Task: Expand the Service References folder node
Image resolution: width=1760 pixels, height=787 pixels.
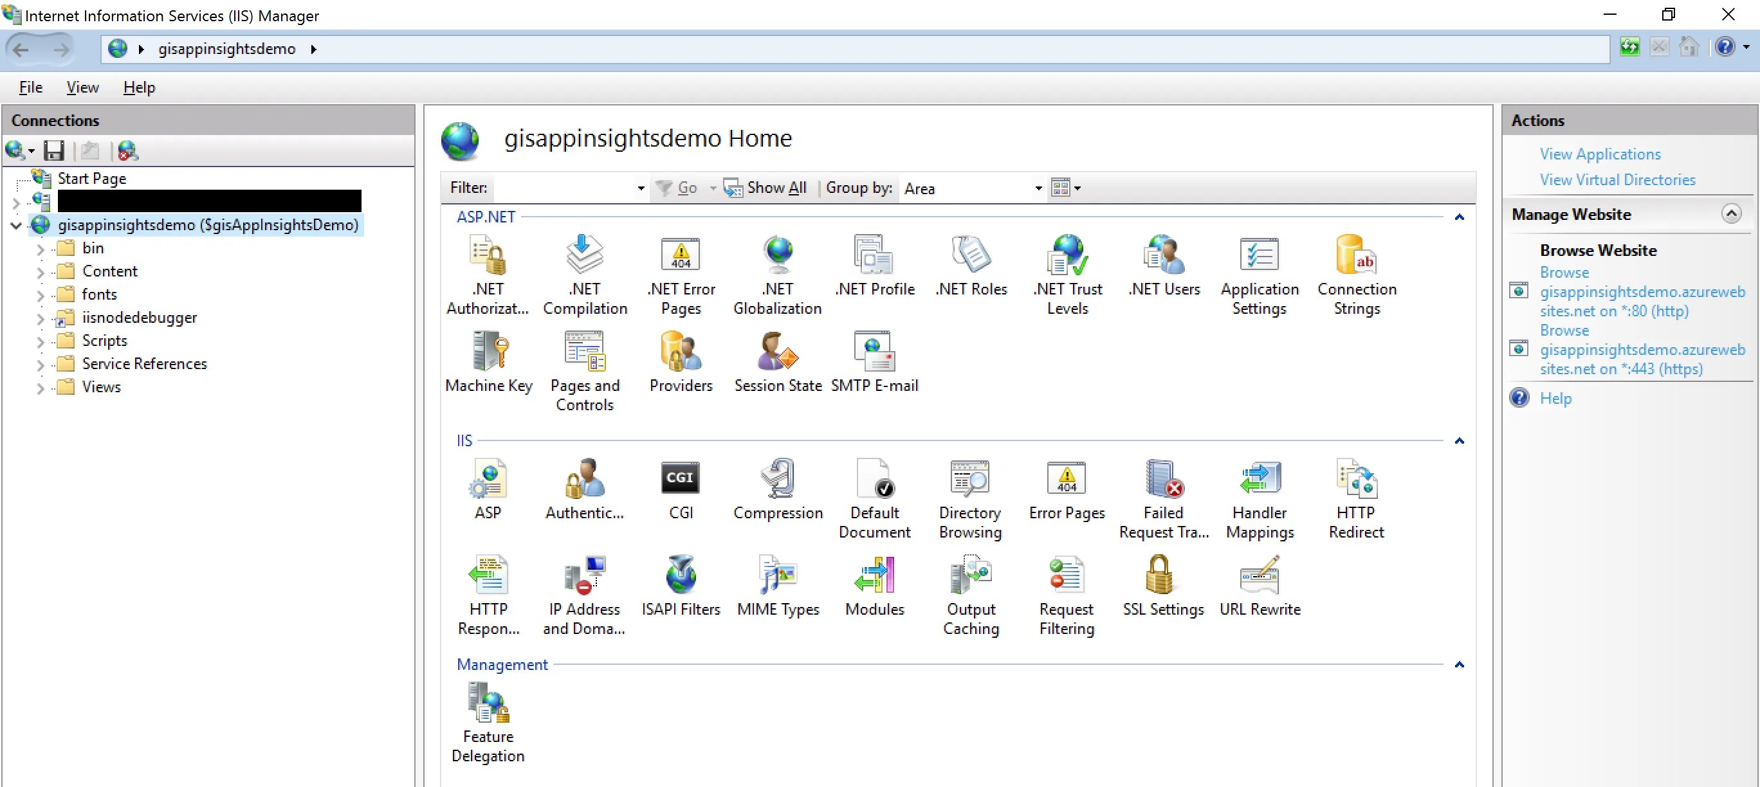Action: [40, 365]
